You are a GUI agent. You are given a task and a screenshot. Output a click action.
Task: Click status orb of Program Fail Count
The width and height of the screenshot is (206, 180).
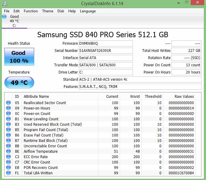pyautogui.click(x=8, y=130)
